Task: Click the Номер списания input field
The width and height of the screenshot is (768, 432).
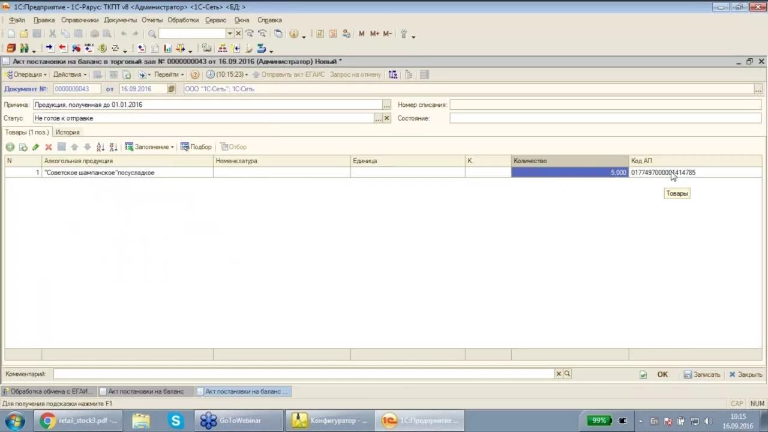Action: [x=605, y=104]
